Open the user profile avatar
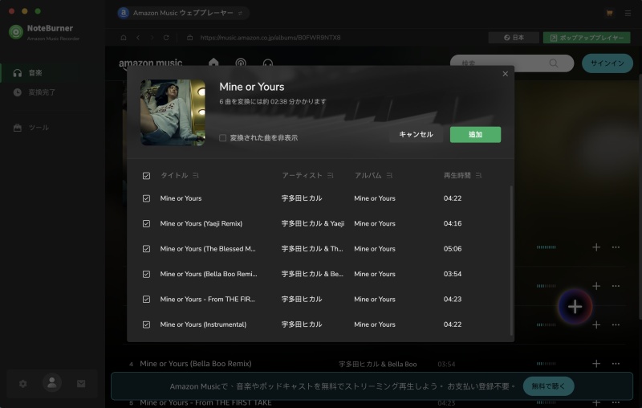The width and height of the screenshot is (642, 408). pyautogui.click(x=52, y=382)
